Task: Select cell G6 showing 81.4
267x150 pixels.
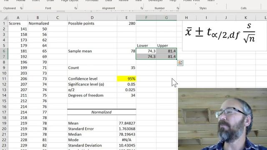Action: click(166, 51)
